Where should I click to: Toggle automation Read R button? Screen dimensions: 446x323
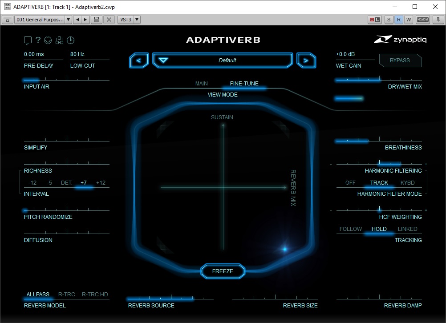point(399,20)
